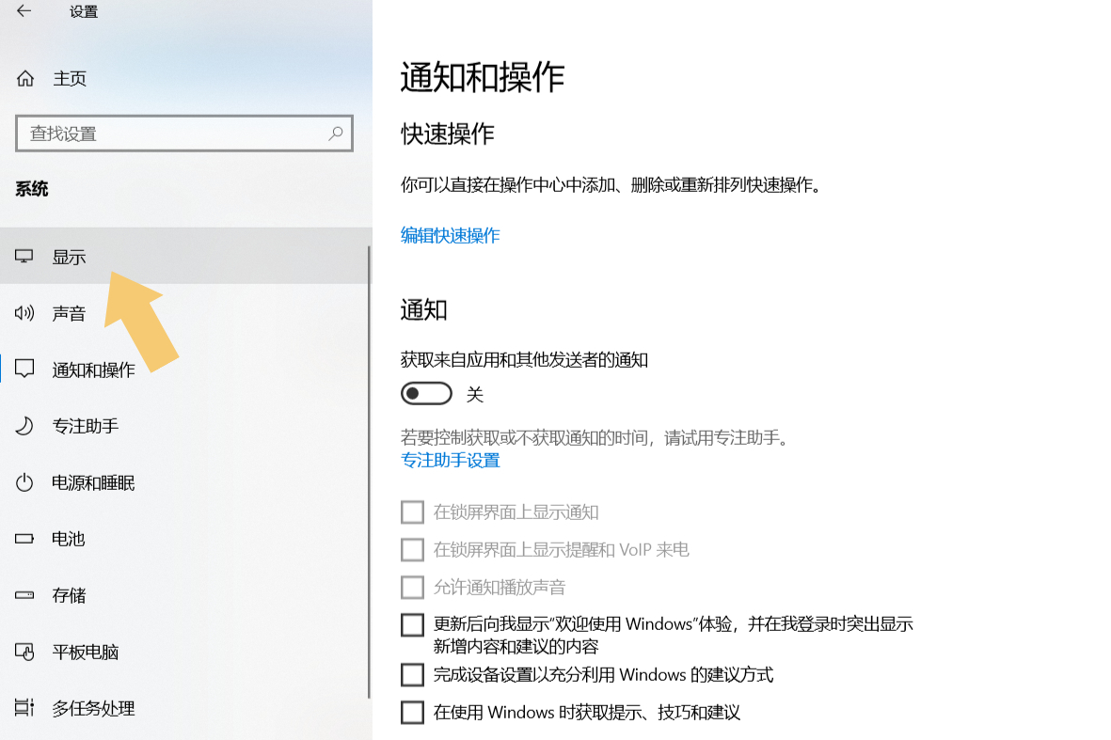Open 专注助手设置 link
Viewport: 1111px width, 740px height.
450,461
